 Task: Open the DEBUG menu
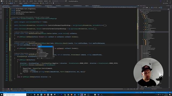coord(24,1)
